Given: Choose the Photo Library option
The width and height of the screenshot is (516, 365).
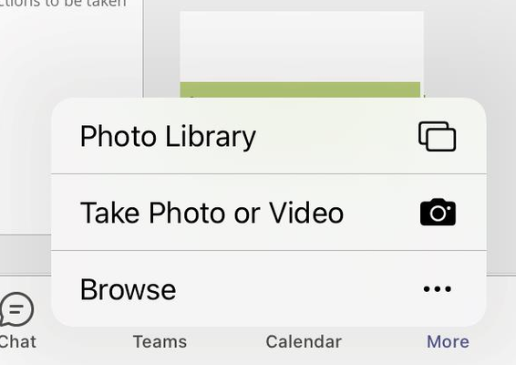Looking at the screenshot, I should pos(269,136).
